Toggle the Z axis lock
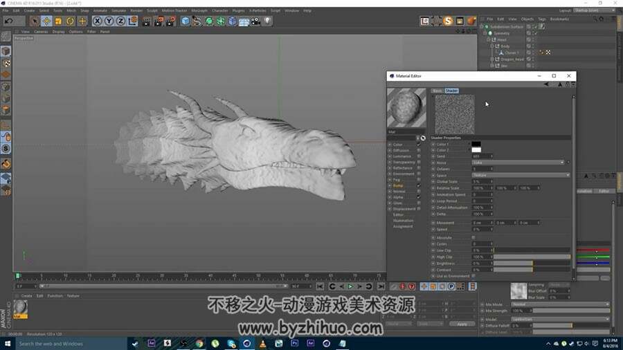623x350 pixels. point(120,21)
